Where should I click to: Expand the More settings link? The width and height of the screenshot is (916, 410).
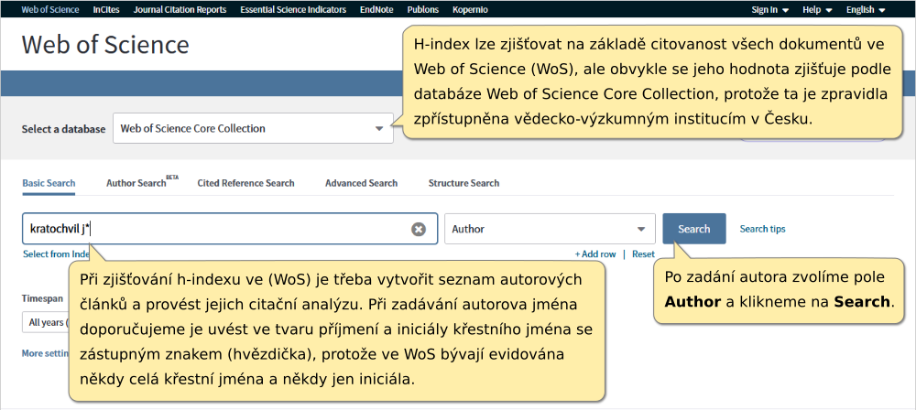pyautogui.click(x=45, y=353)
